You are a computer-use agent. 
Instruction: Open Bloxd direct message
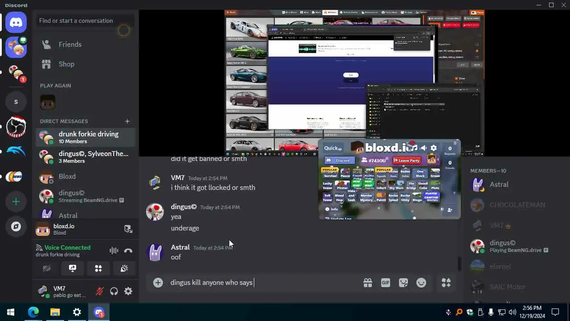pyautogui.click(x=85, y=177)
